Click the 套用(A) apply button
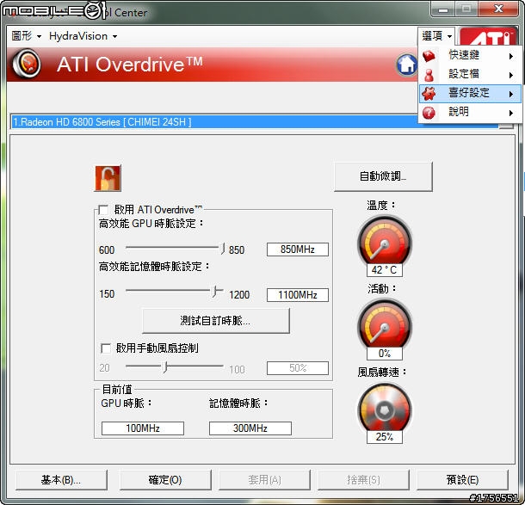 [x=264, y=480]
